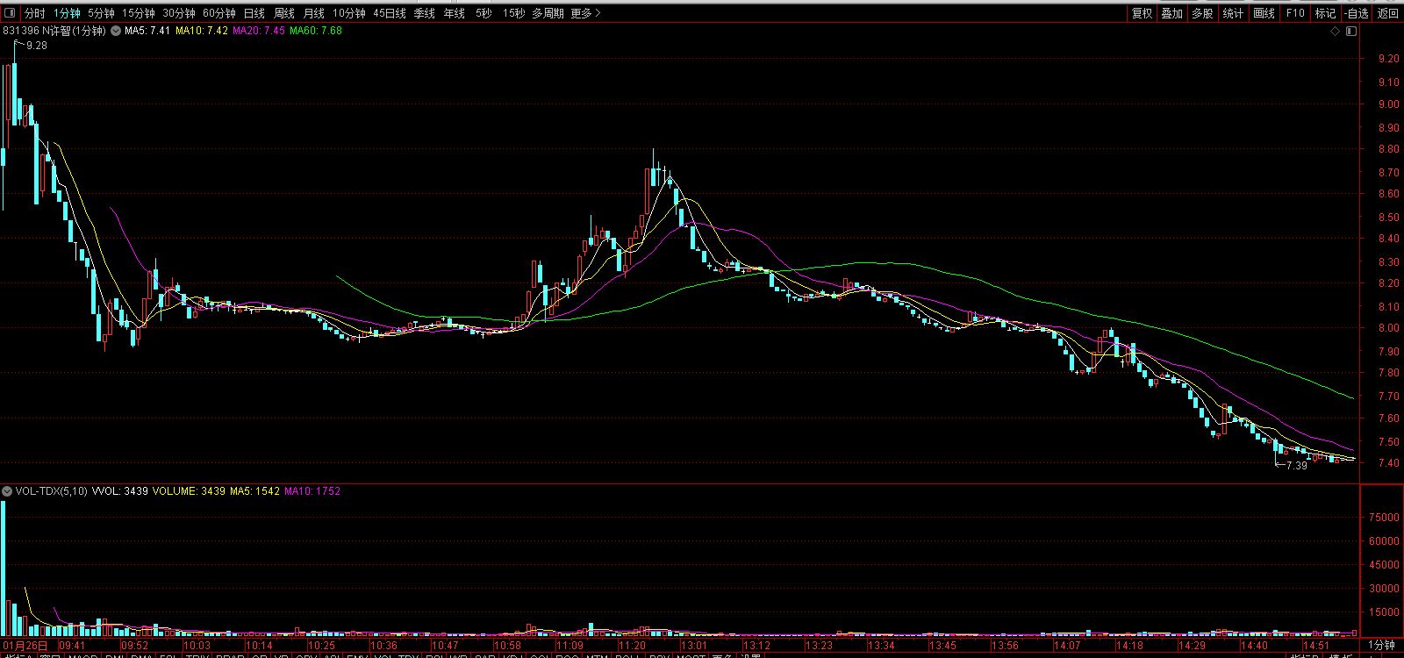Open the 多周期 multi-period view
1404x658 pixels.
click(x=548, y=13)
